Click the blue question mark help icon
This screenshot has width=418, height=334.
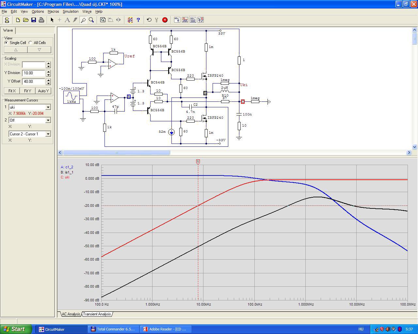point(138,20)
